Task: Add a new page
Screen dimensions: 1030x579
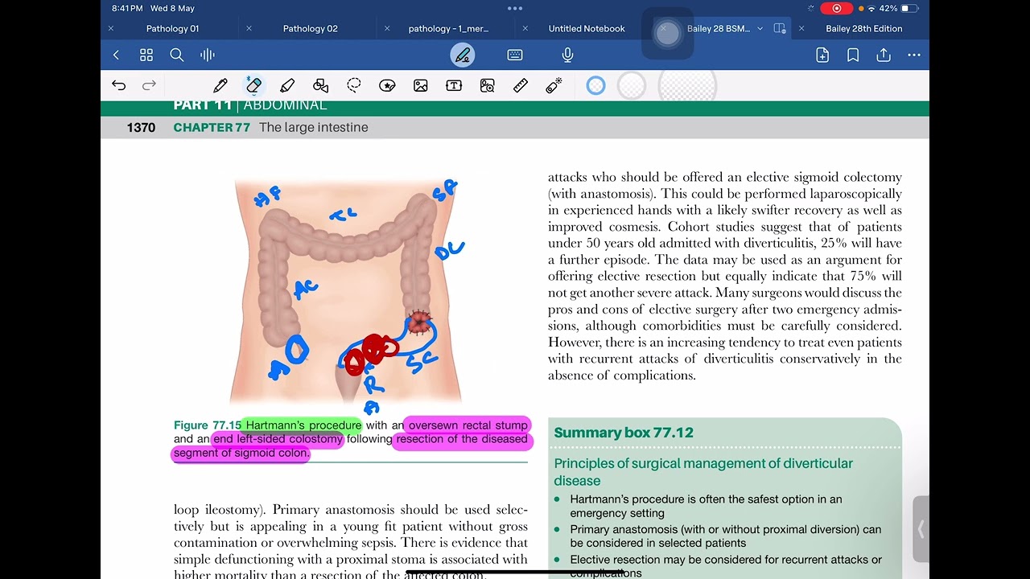Action: point(822,55)
